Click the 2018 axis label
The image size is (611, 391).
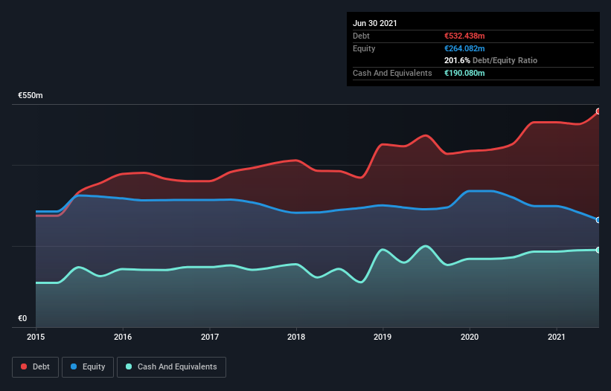296,337
